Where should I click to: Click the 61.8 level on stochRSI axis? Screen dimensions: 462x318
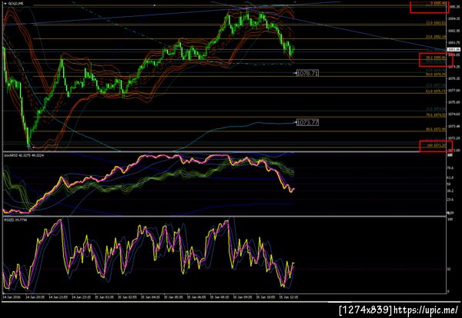tap(451, 177)
